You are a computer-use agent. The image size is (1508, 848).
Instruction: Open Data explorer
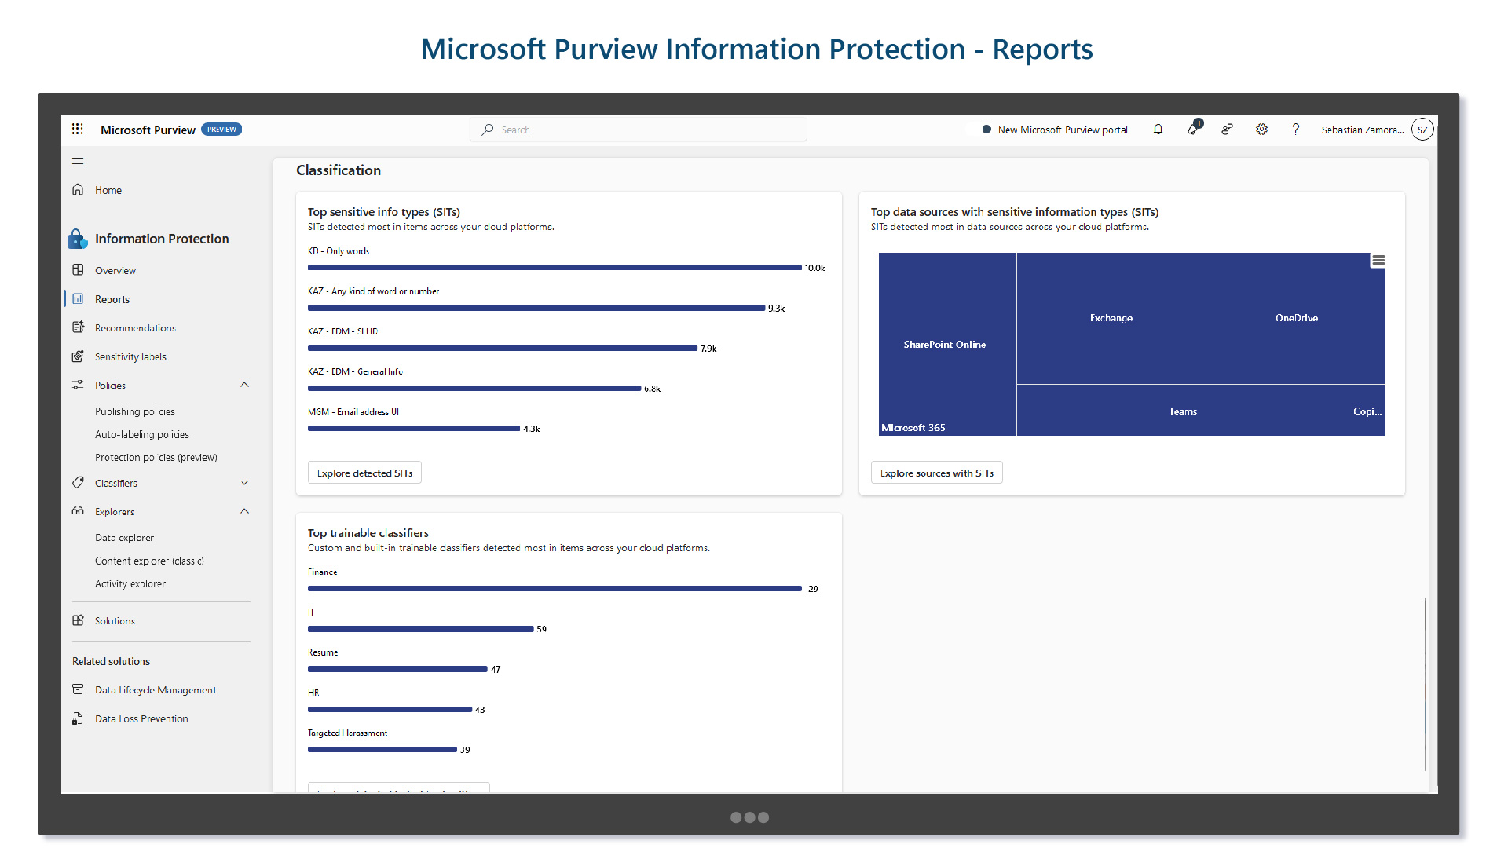124,538
